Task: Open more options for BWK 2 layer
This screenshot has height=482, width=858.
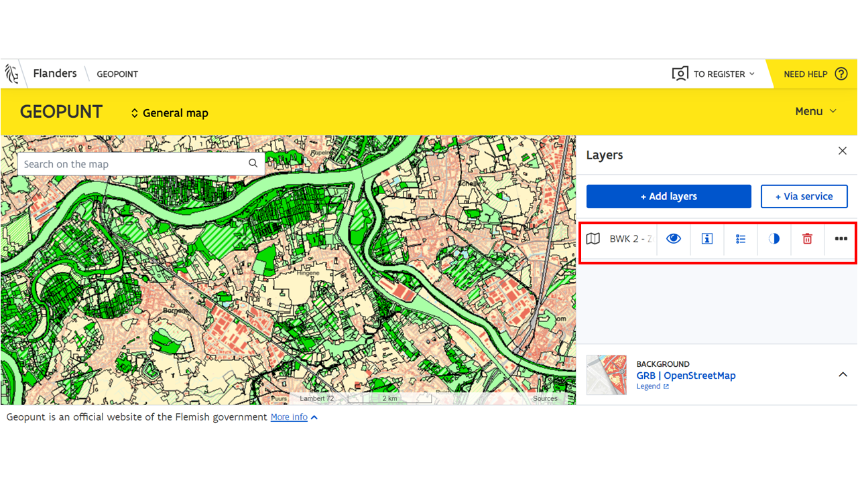Action: tap(841, 239)
